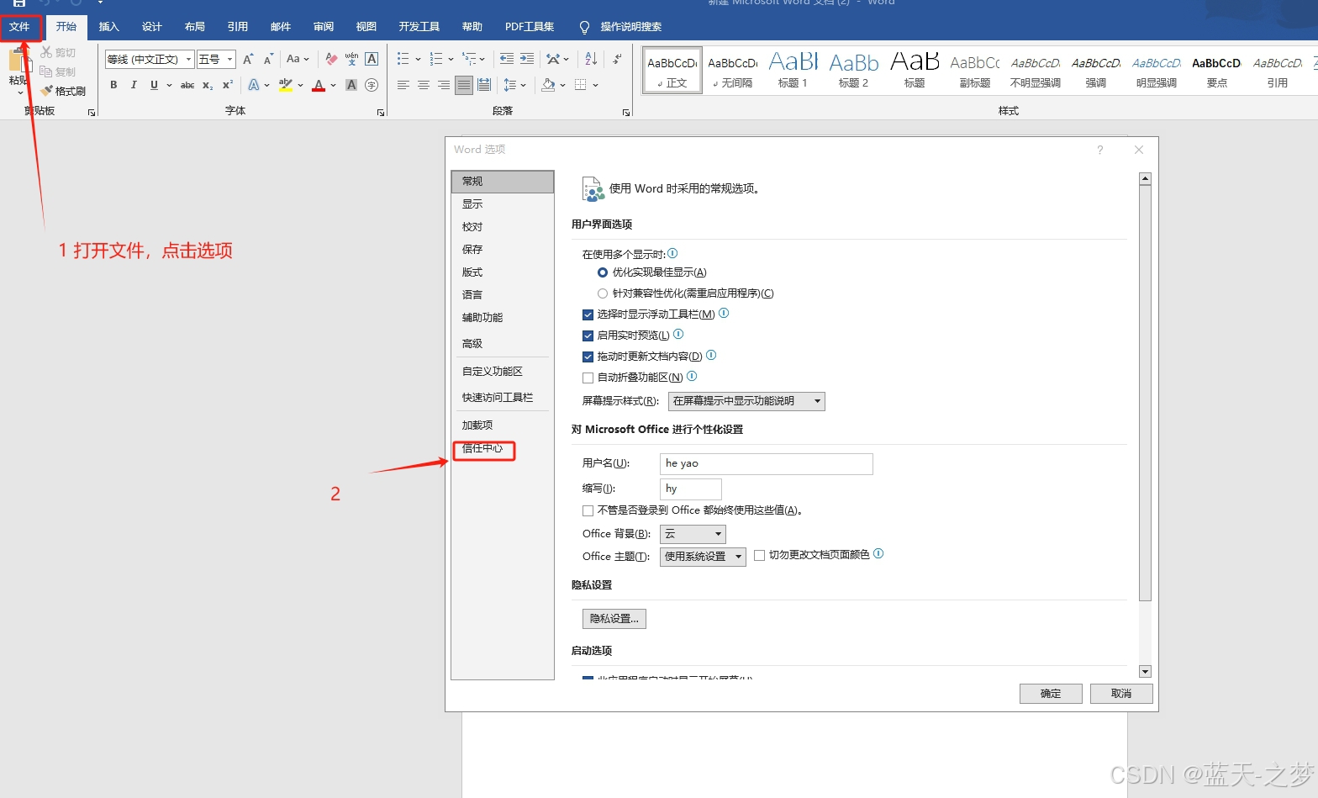Open the font name dropdown 等线

pos(188,59)
